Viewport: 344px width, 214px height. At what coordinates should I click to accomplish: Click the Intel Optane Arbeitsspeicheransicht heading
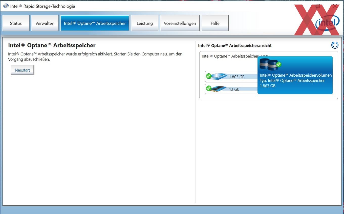click(x=235, y=46)
